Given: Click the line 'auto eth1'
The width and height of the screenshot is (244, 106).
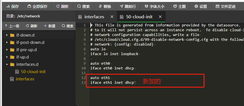Looking at the screenshot, I should click(x=100, y=78).
